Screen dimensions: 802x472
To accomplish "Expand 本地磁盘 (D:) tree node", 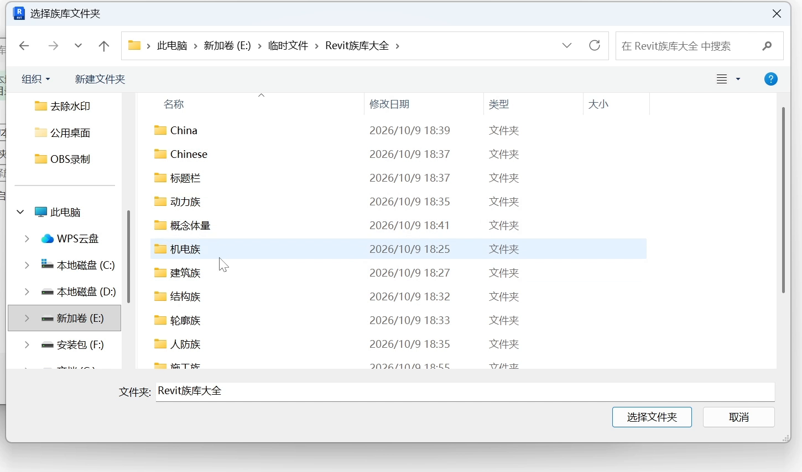I will pyautogui.click(x=27, y=291).
